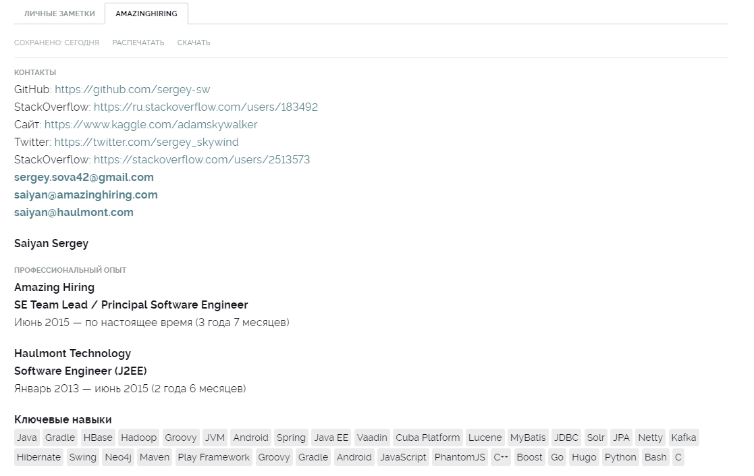The image size is (754, 476).
Task: Click the ПРОФЕССИОНАЛЬНЫЙ ОПЫТ section label
Action: tap(70, 270)
